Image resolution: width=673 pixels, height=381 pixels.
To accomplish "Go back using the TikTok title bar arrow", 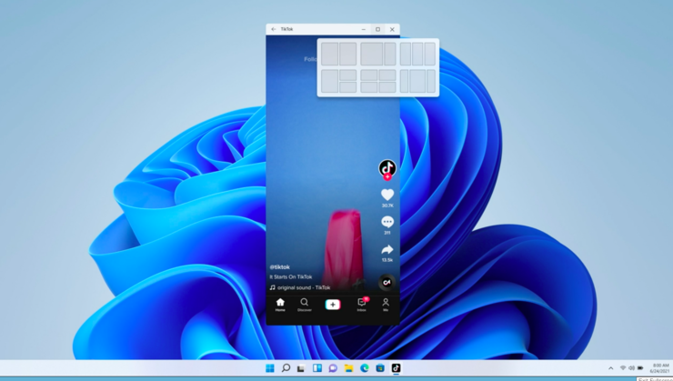I will click(274, 29).
